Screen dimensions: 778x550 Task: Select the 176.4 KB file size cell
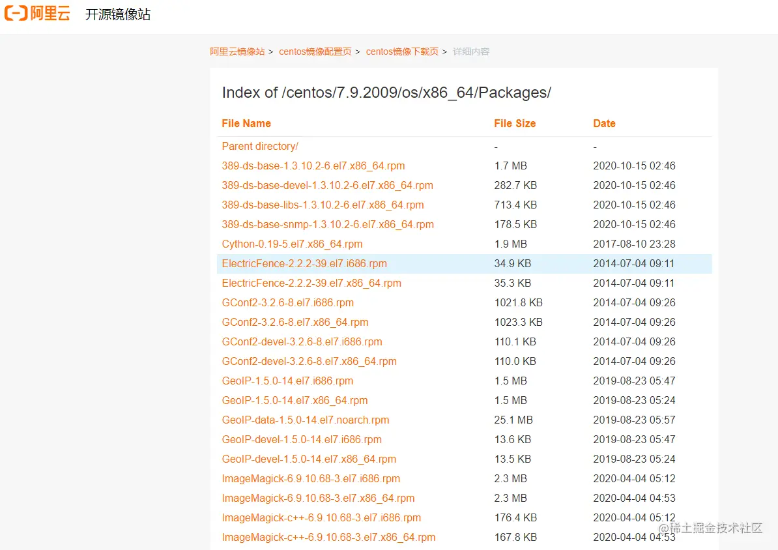tap(515, 517)
